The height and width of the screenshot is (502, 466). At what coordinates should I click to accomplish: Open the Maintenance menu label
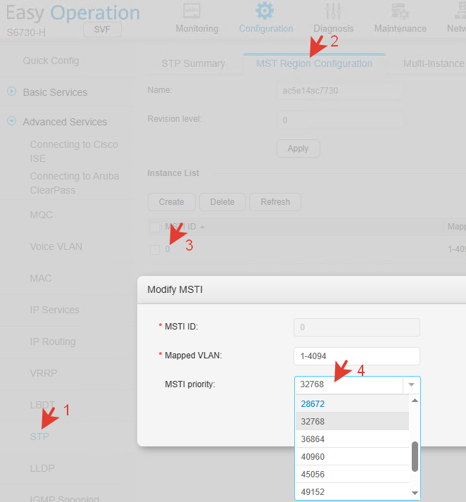[401, 28]
